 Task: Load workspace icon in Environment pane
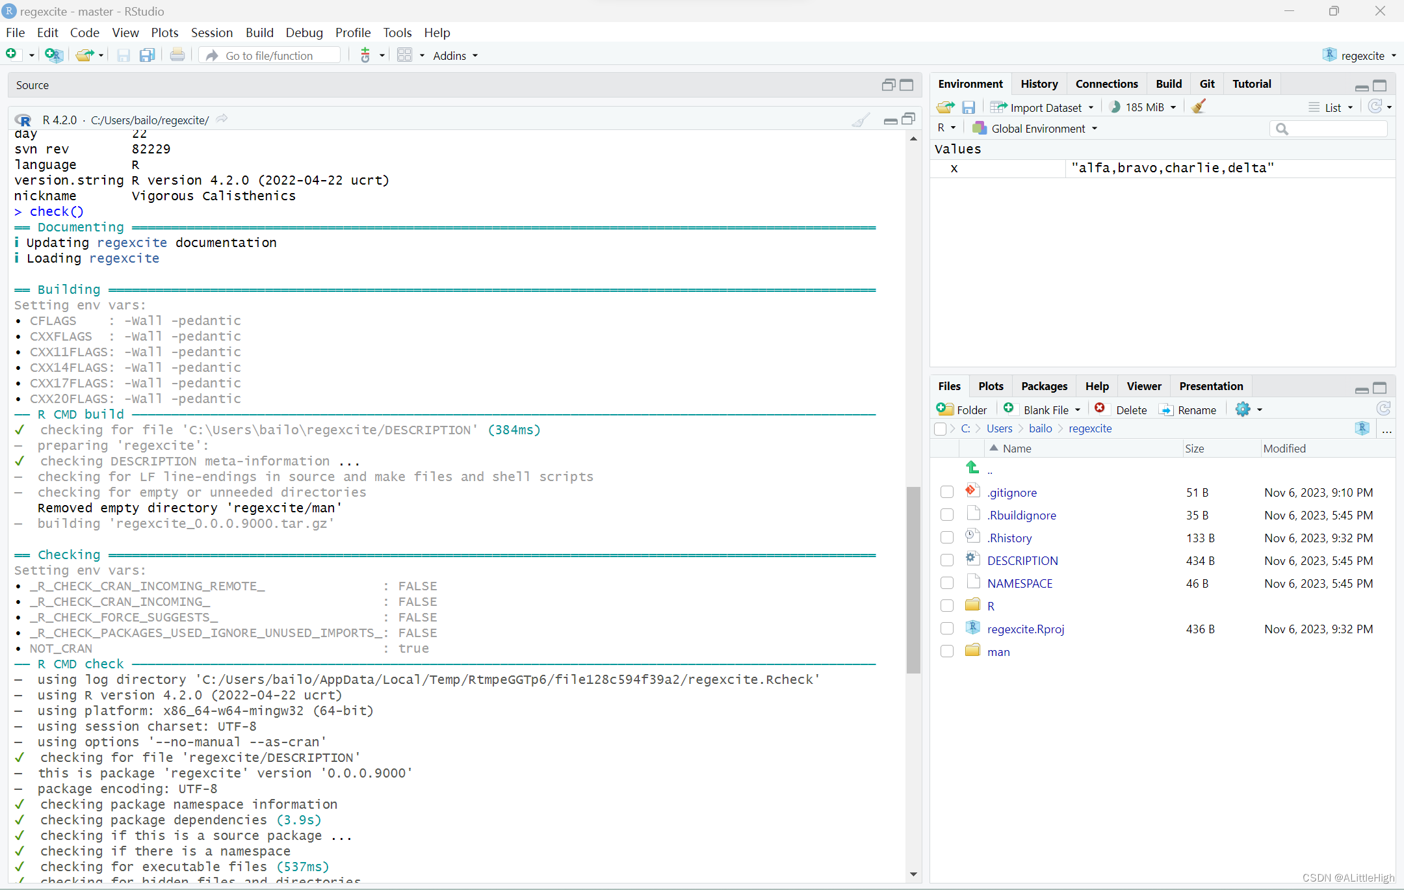coord(946,107)
